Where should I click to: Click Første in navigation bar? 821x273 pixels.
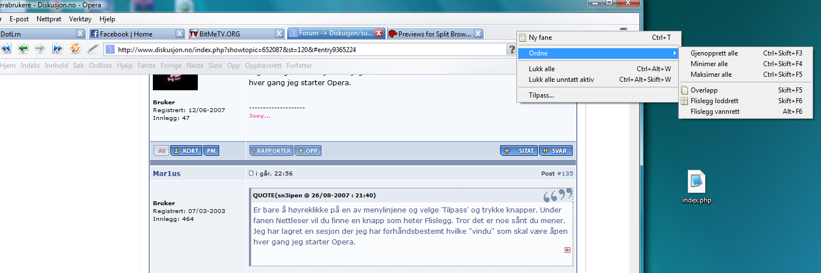coord(147,66)
